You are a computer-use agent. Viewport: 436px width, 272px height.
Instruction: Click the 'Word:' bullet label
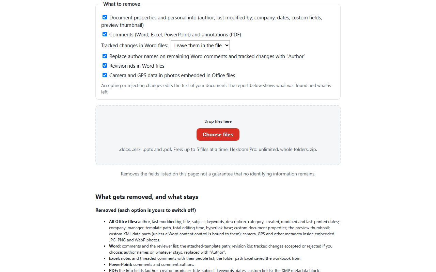pyautogui.click(x=115, y=246)
